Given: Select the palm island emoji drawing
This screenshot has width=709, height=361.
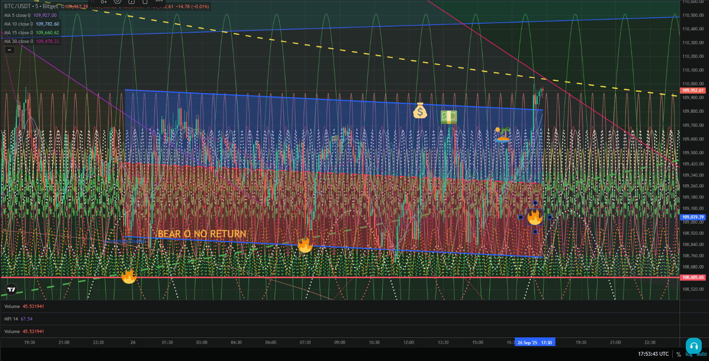Looking at the screenshot, I should (x=503, y=134).
